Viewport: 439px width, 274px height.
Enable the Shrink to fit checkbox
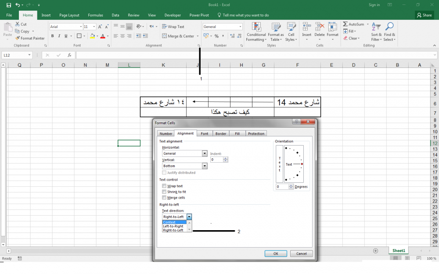click(x=164, y=192)
